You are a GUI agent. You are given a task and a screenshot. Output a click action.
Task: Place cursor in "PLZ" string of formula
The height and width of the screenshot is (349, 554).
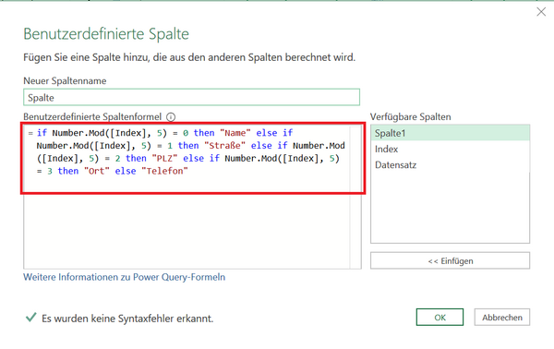[164, 158]
